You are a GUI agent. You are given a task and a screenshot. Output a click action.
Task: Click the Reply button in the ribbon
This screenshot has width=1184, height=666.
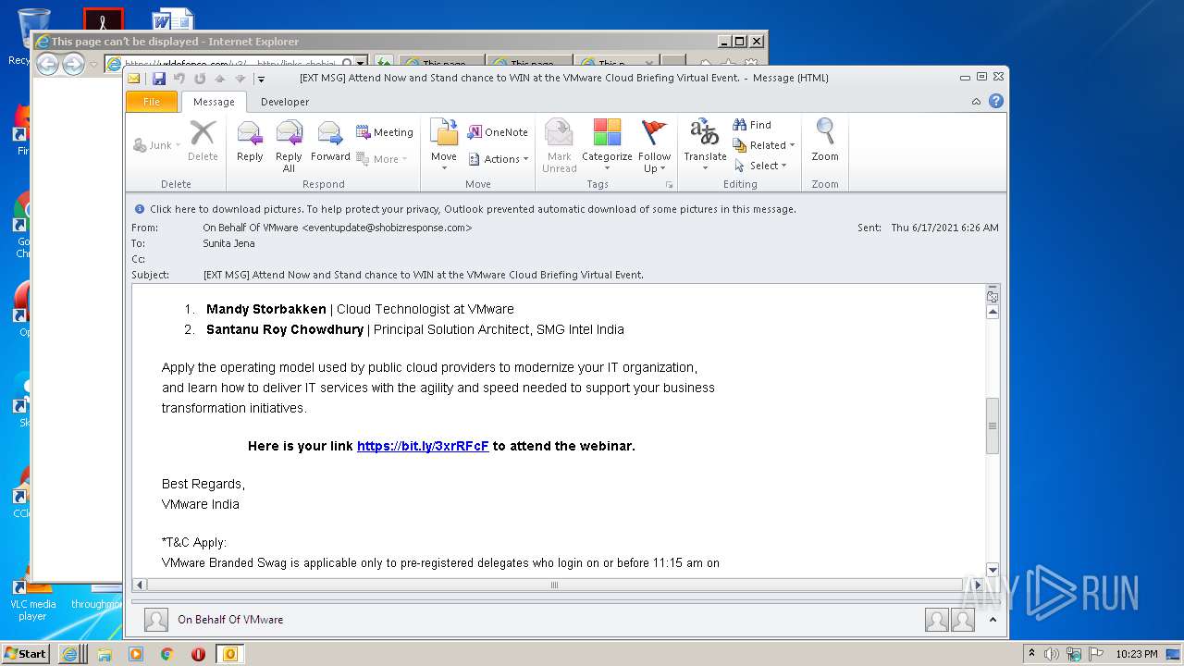[x=250, y=142]
